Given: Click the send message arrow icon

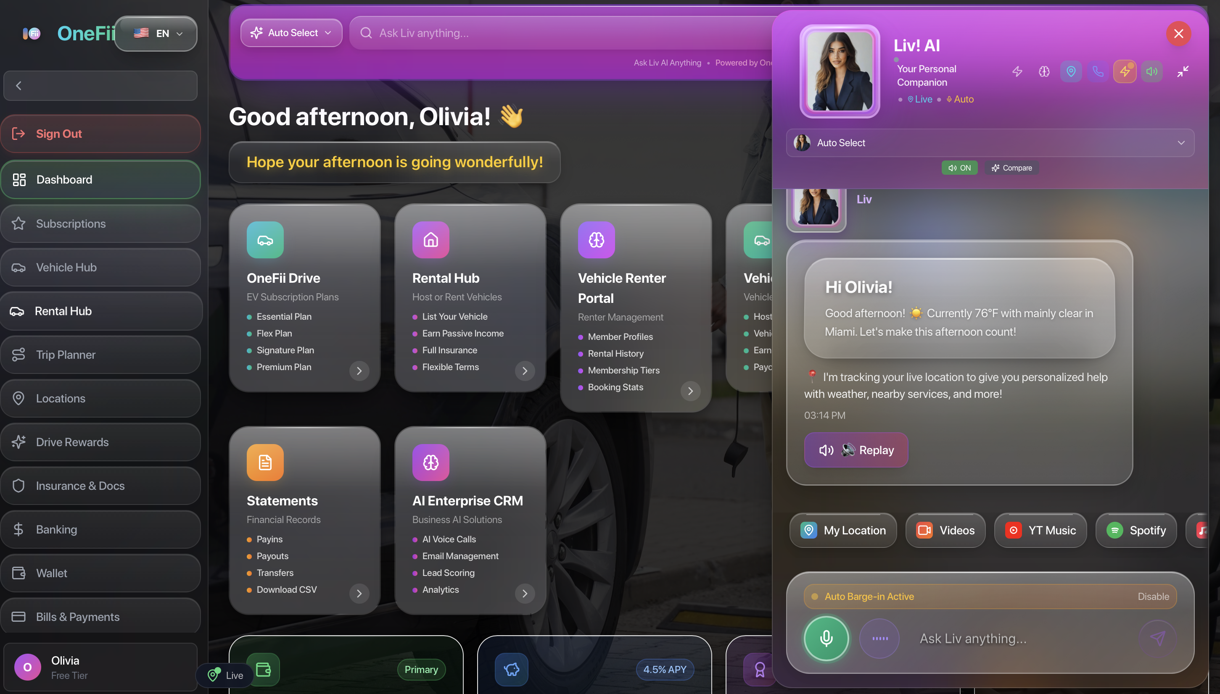Looking at the screenshot, I should [1157, 638].
